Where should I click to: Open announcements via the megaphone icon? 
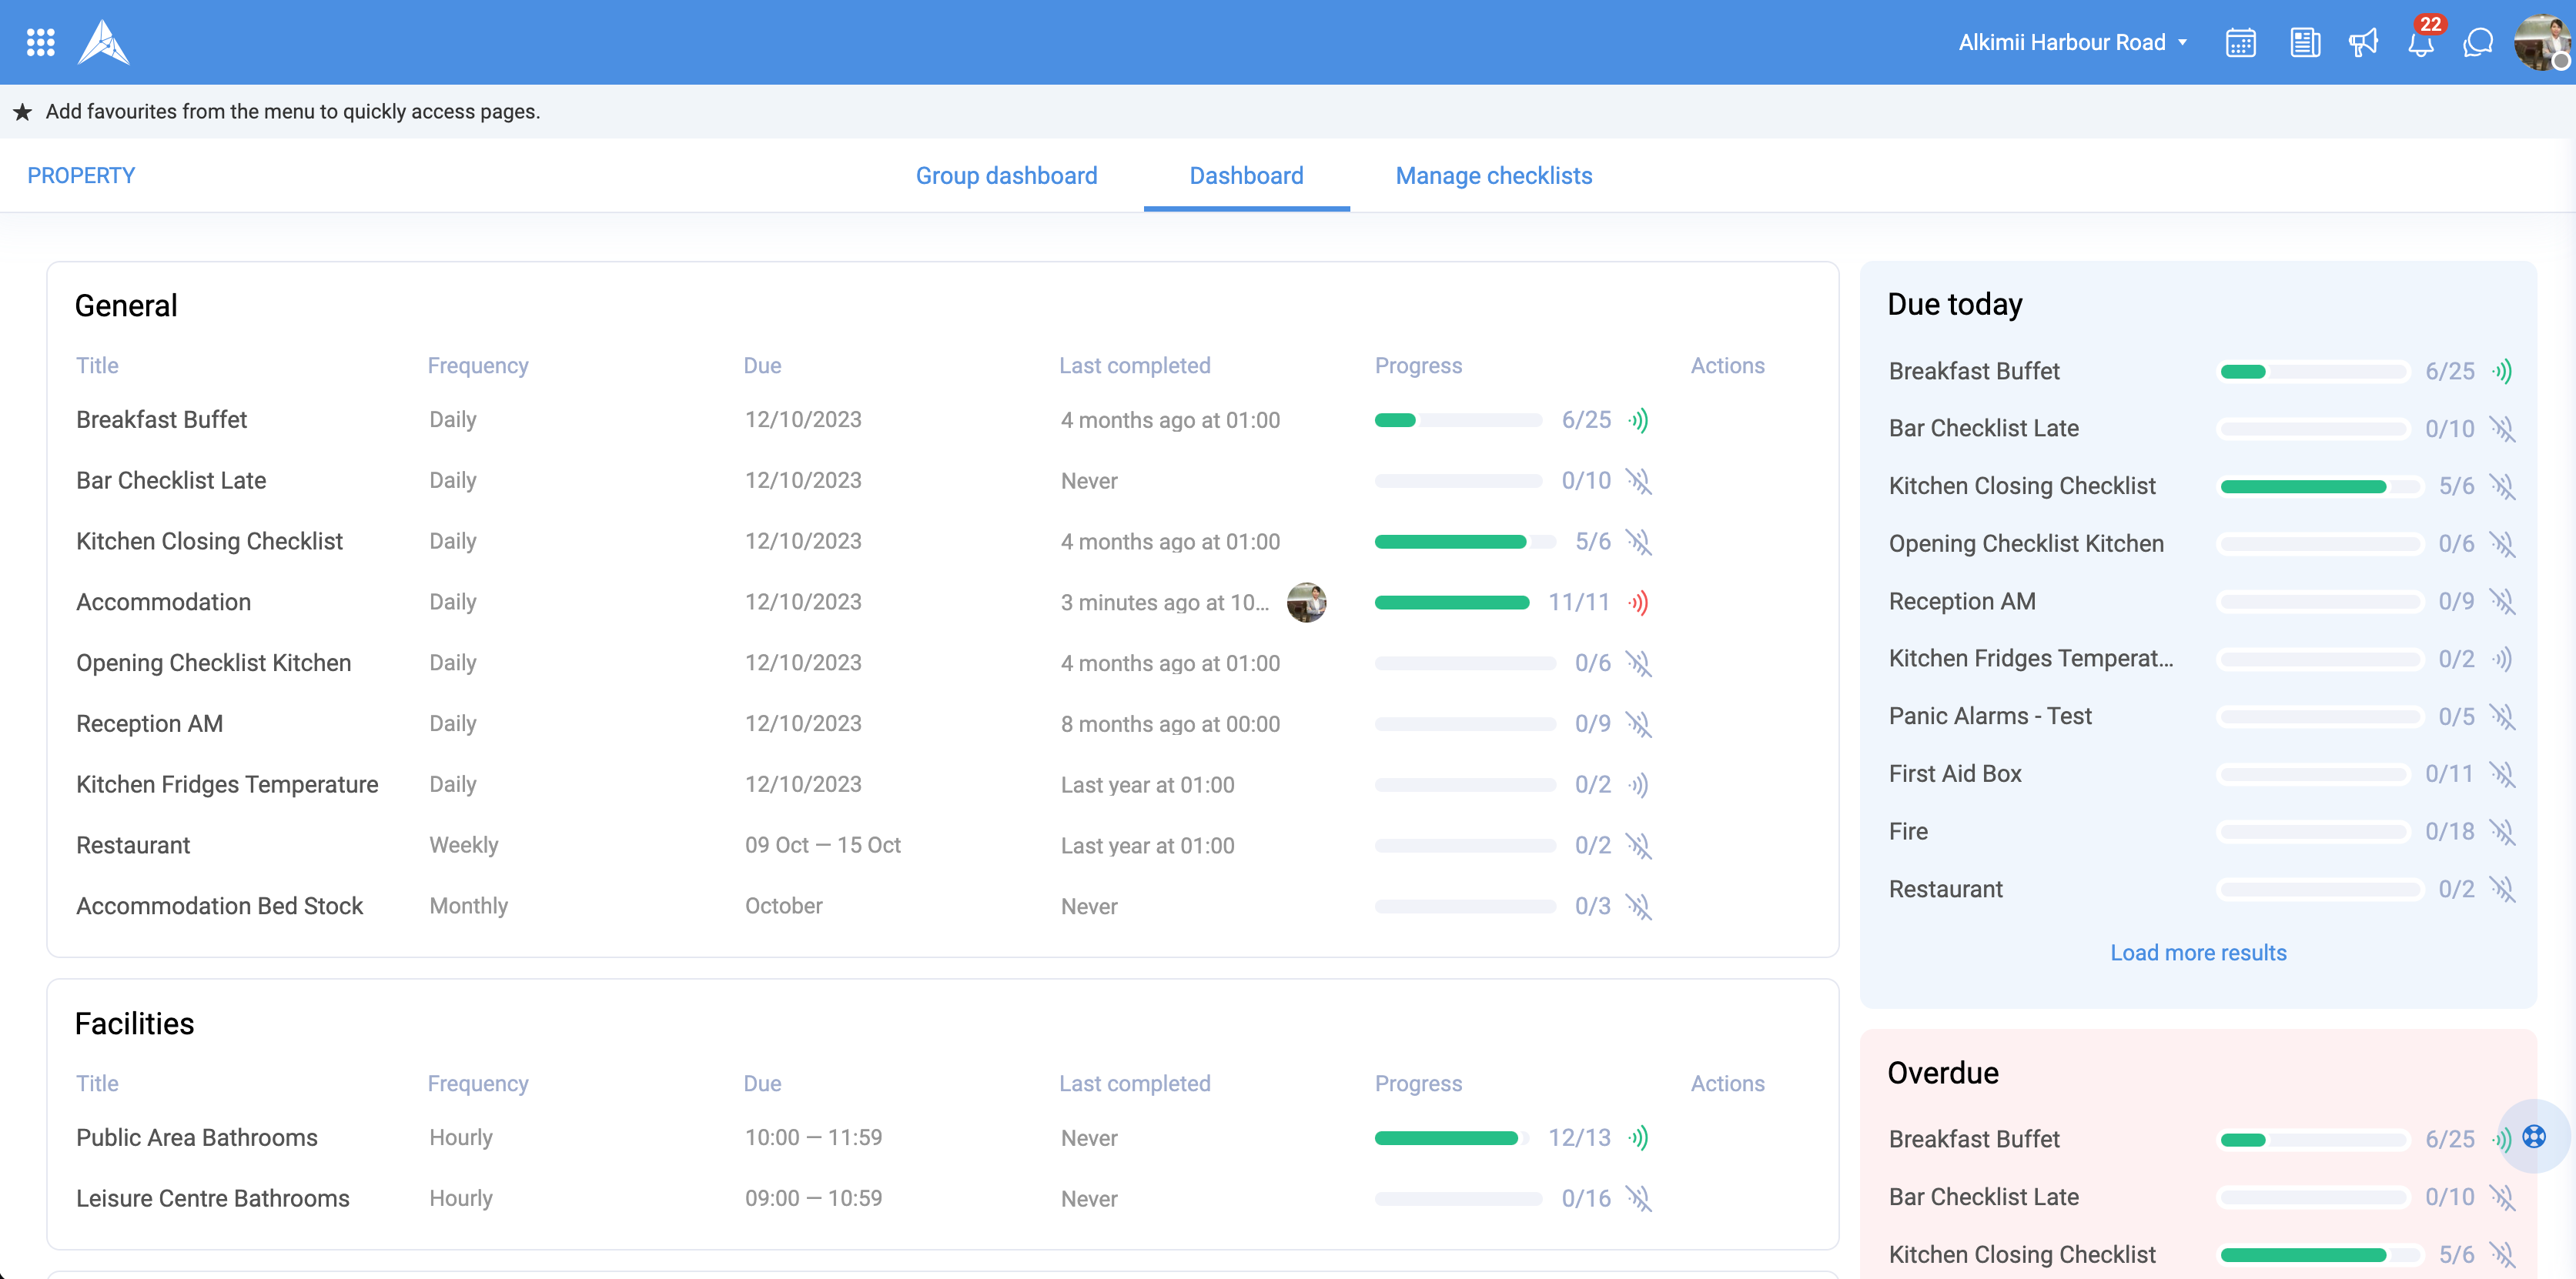coord(2363,42)
